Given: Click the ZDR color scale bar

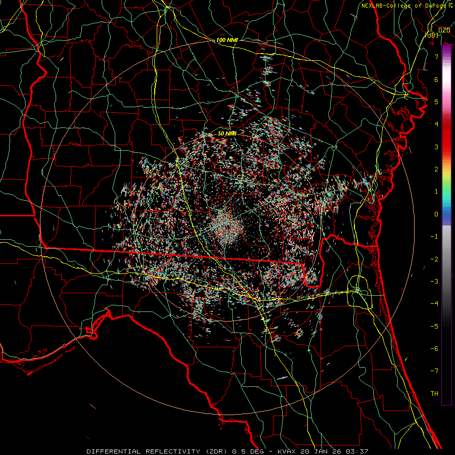Looking at the screenshot, I should point(446,224).
